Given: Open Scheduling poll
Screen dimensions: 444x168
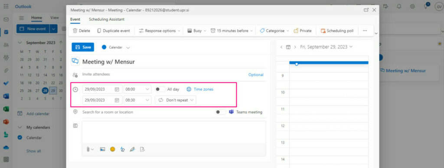Looking at the screenshot, I should click(337, 31).
